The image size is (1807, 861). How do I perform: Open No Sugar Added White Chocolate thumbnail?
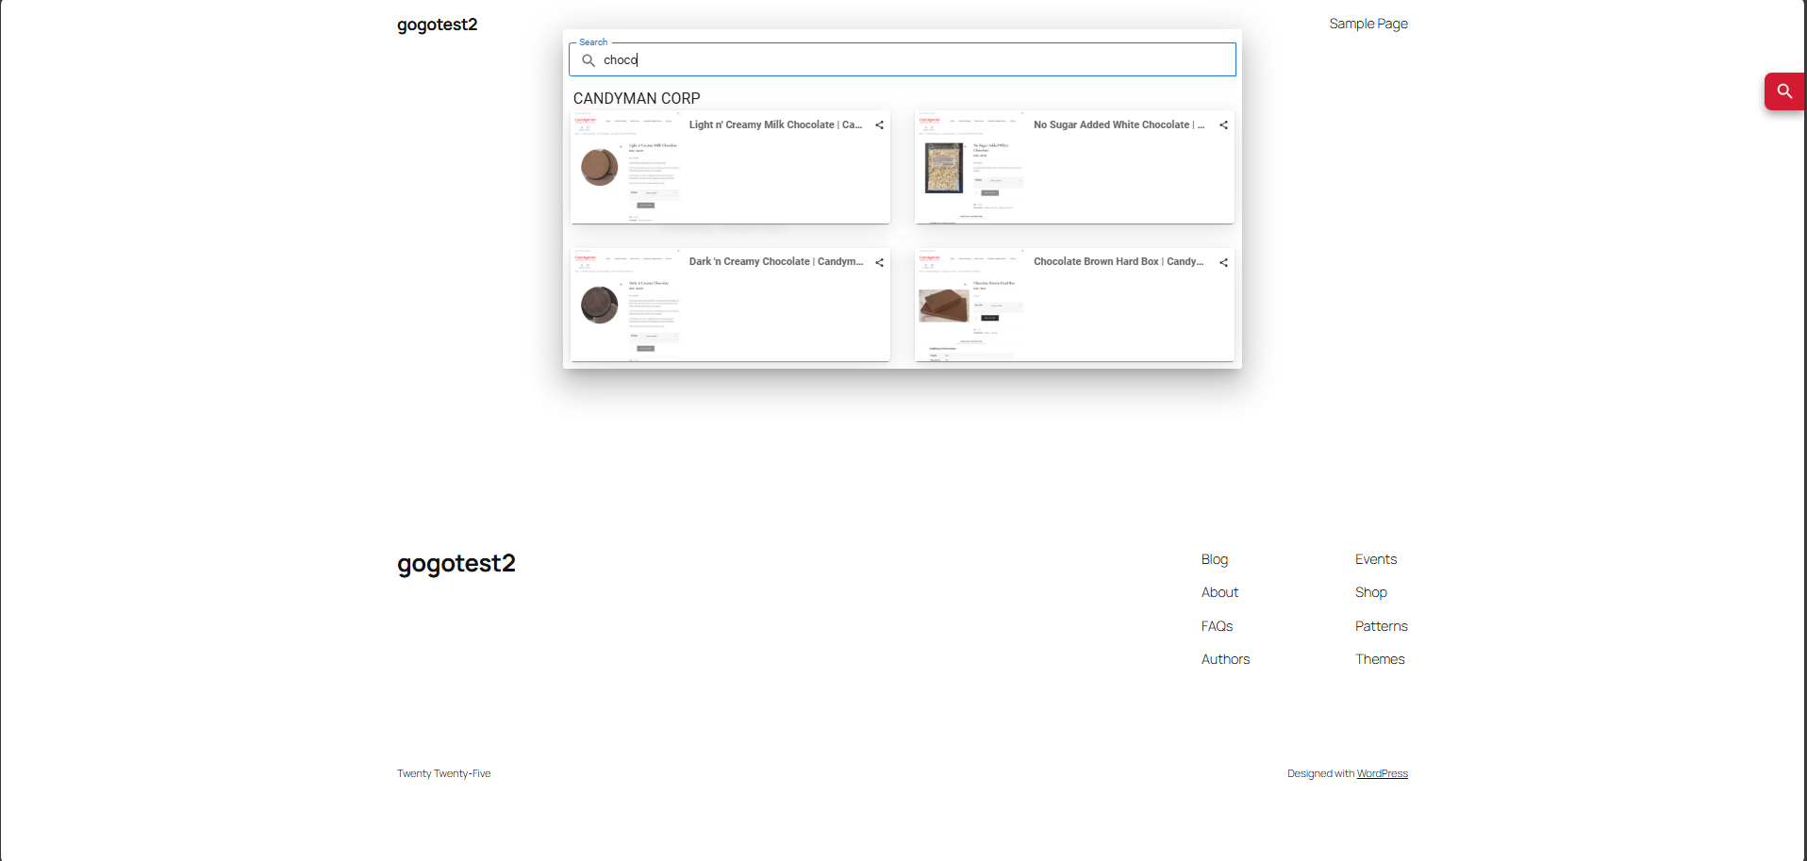(971, 168)
